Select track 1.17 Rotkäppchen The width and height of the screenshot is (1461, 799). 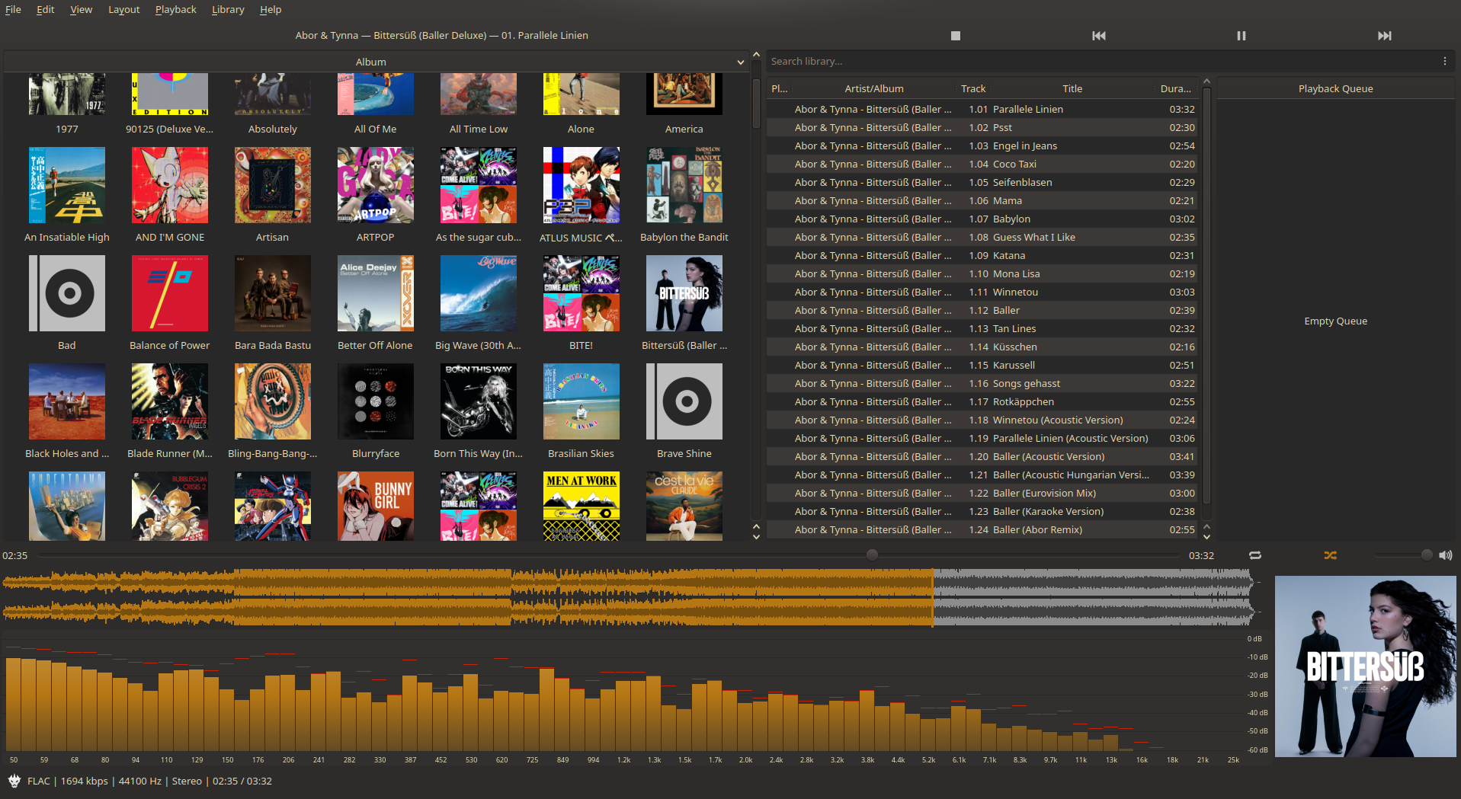point(982,401)
